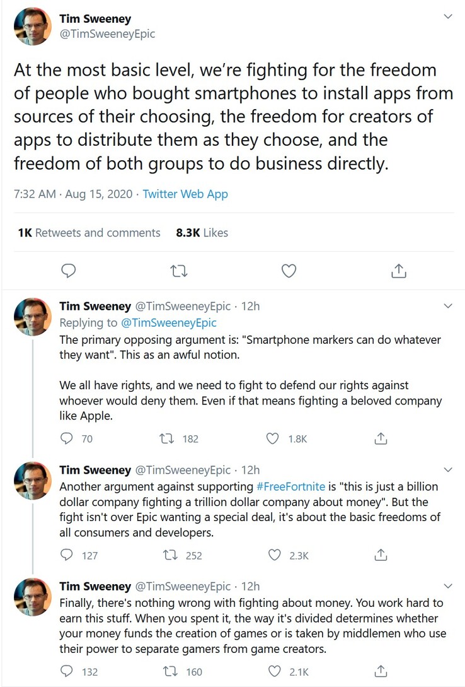
Task: Open the 'Replying to @TimSweeneyEpic' handle
Action: coord(168,323)
